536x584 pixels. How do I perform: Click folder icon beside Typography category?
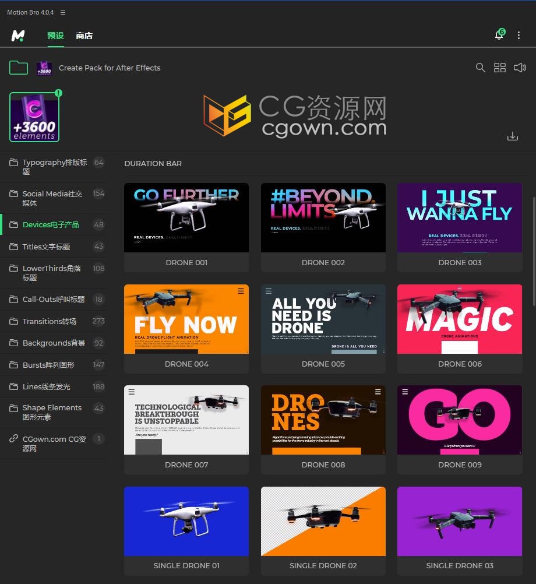click(x=13, y=163)
